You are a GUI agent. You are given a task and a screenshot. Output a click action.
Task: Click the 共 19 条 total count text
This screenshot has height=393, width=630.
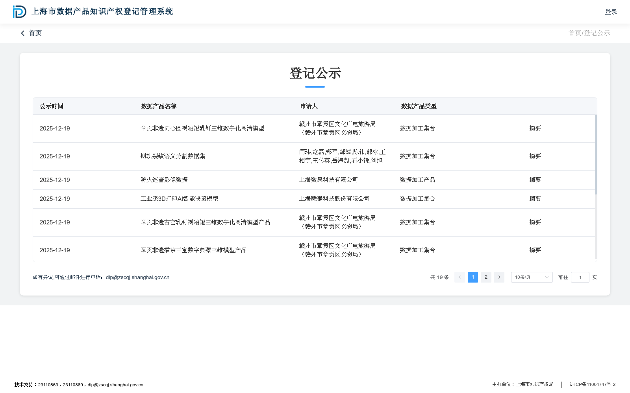[439, 277]
